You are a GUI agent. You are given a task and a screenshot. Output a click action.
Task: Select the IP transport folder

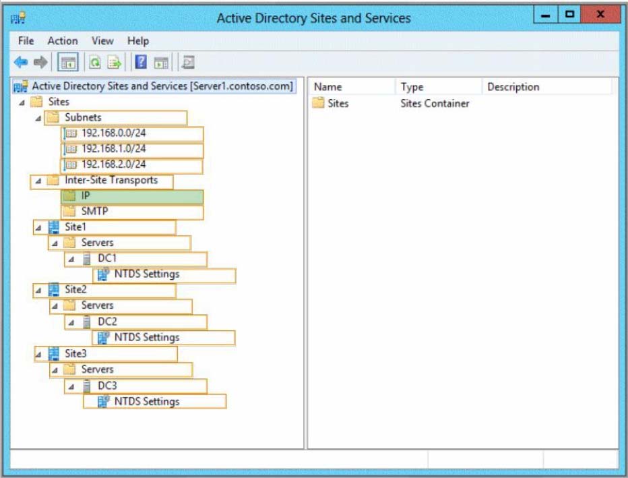(86, 196)
